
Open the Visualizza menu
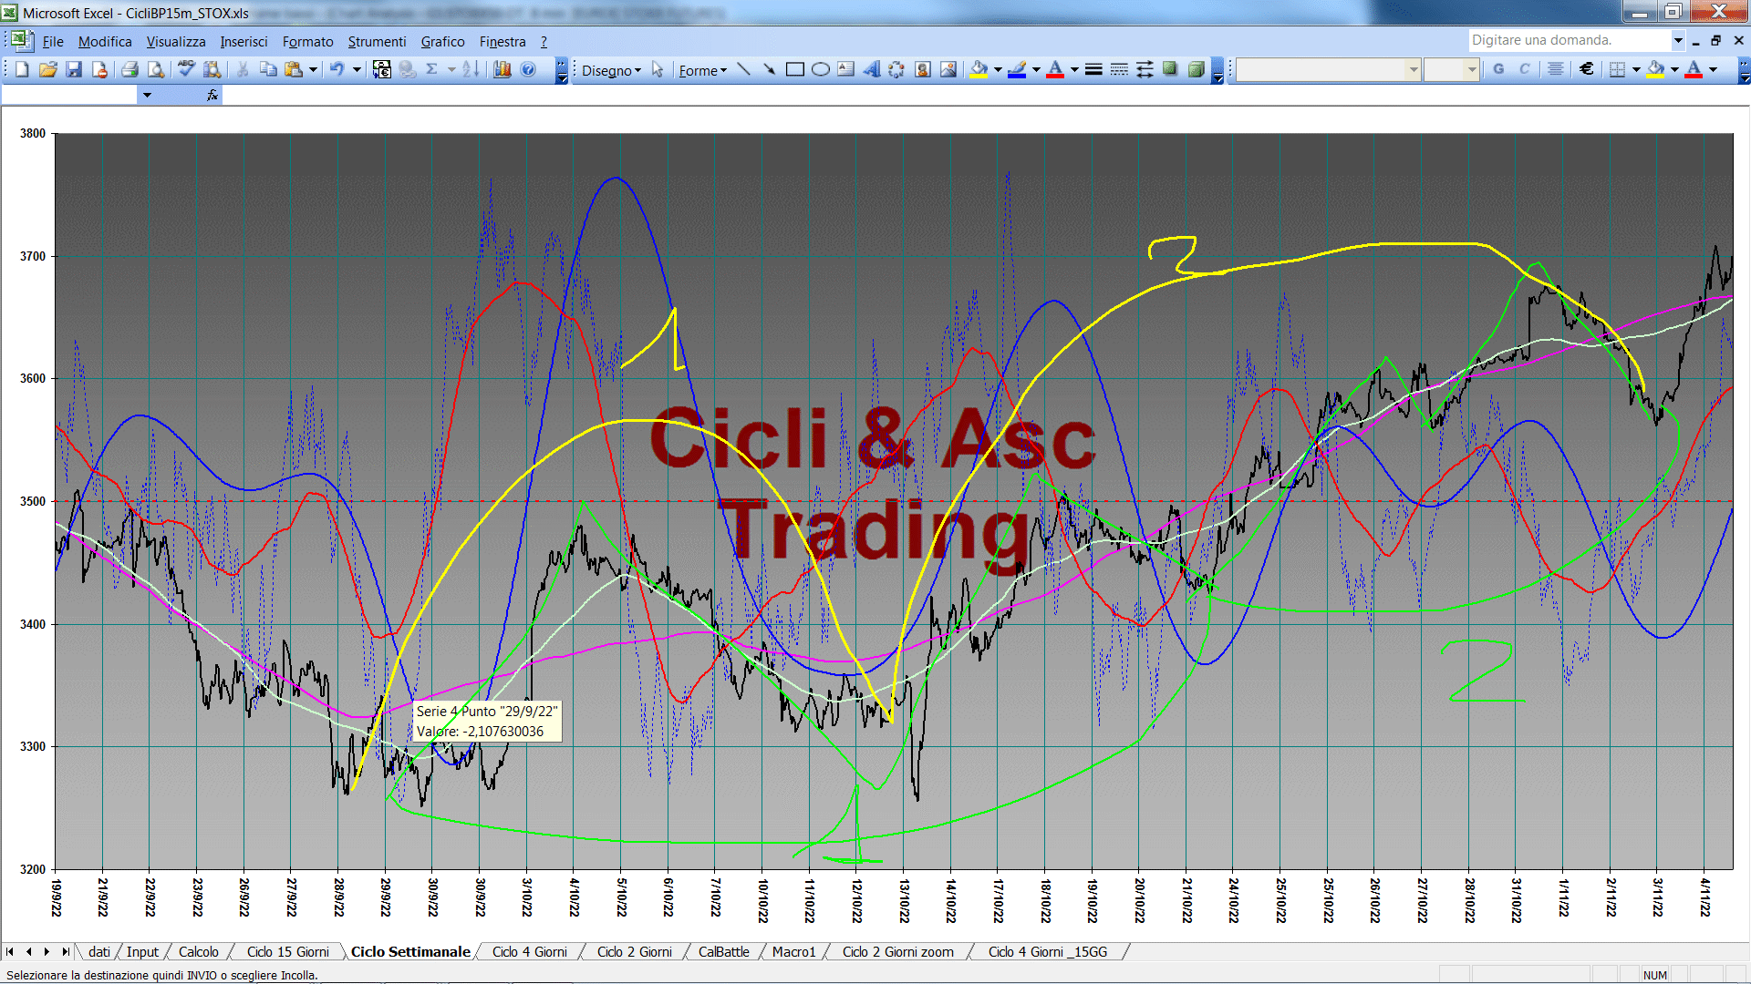(x=176, y=42)
